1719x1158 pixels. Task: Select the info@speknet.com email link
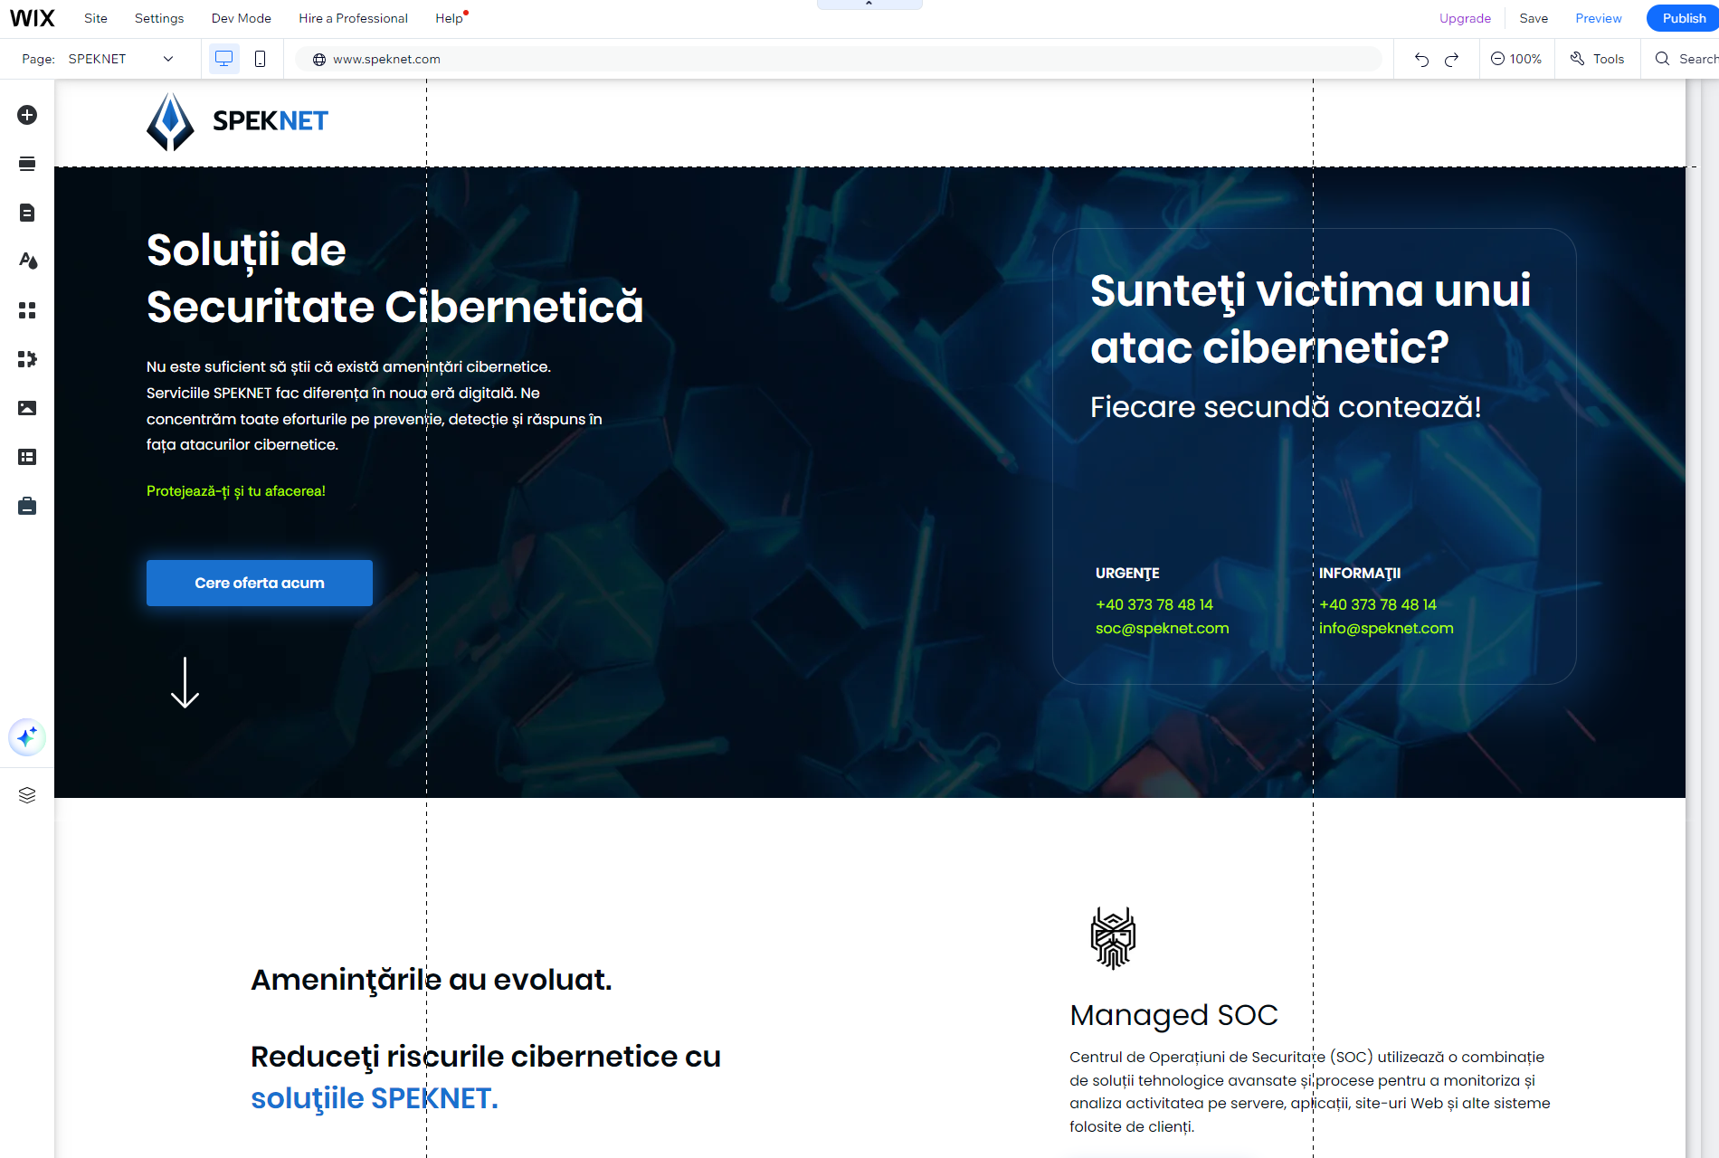click(x=1386, y=628)
